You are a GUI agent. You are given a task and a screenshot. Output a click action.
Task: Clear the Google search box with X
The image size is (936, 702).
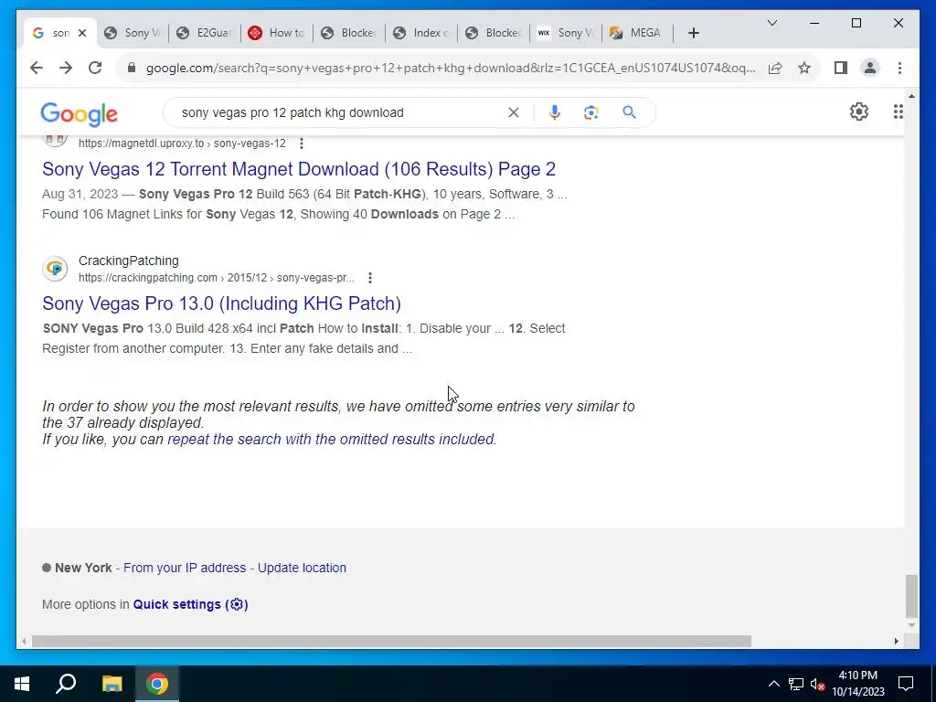[x=514, y=112]
